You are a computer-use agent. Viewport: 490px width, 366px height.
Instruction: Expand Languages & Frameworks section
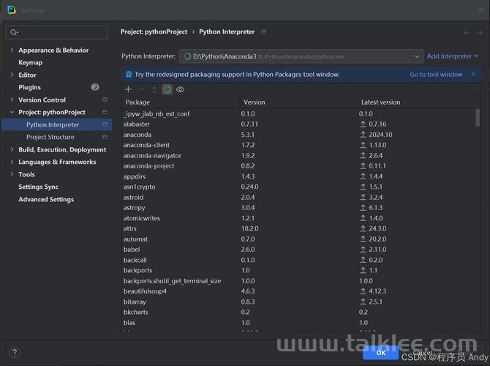(x=12, y=162)
